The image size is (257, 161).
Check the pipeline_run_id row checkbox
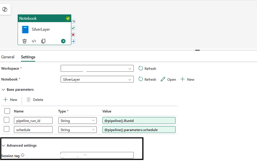(x=7, y=120)
